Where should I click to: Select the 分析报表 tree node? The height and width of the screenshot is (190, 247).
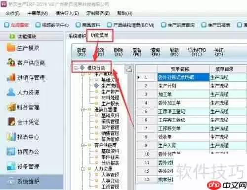pos(110,163)
